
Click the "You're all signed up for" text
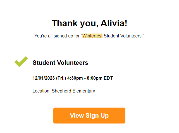(x=57, y=36)
